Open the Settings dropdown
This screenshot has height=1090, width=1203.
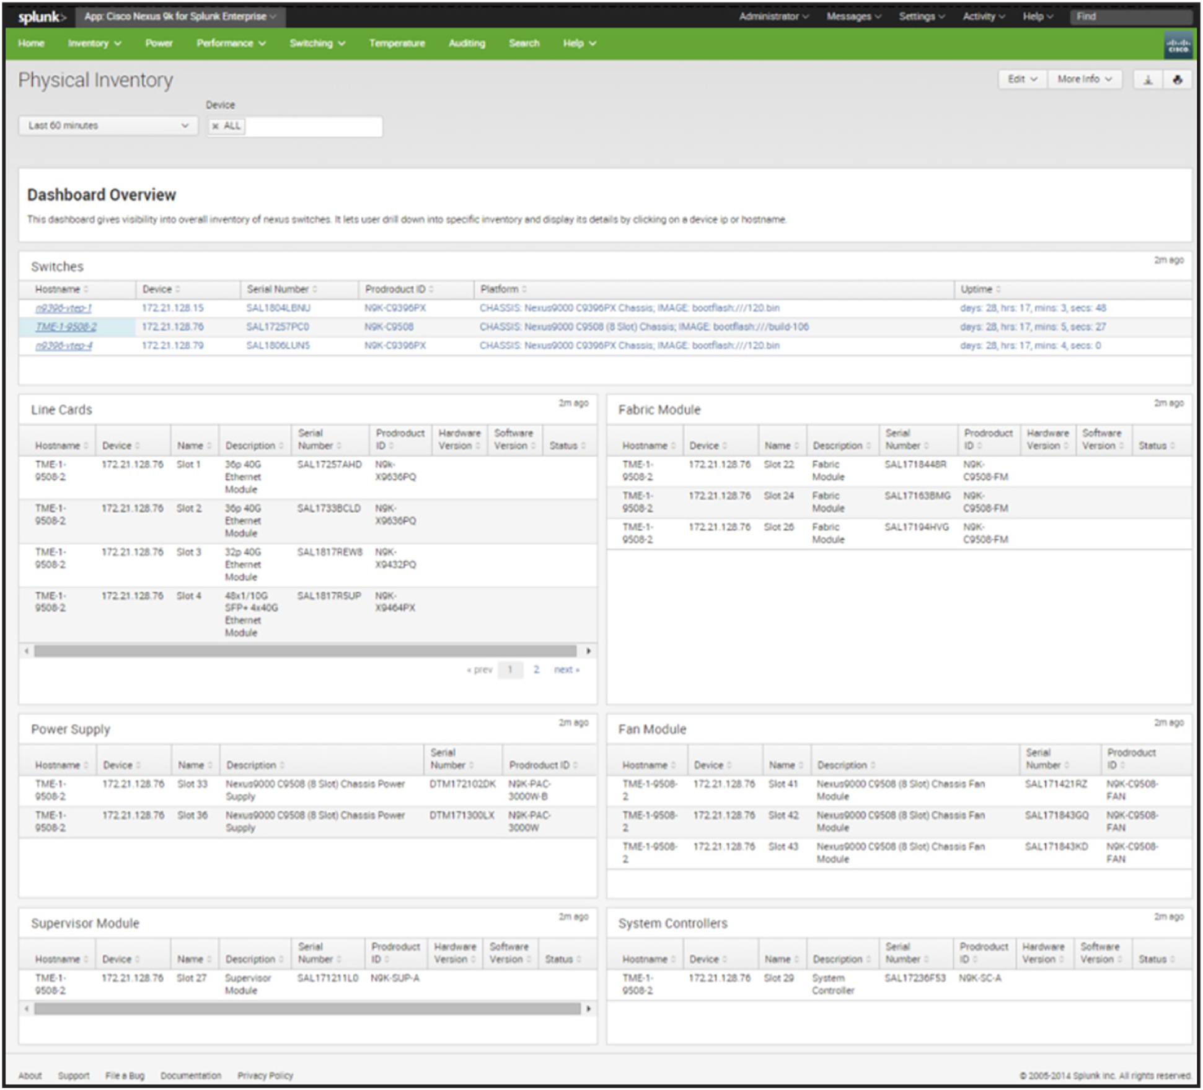click(x=921, y=17)
